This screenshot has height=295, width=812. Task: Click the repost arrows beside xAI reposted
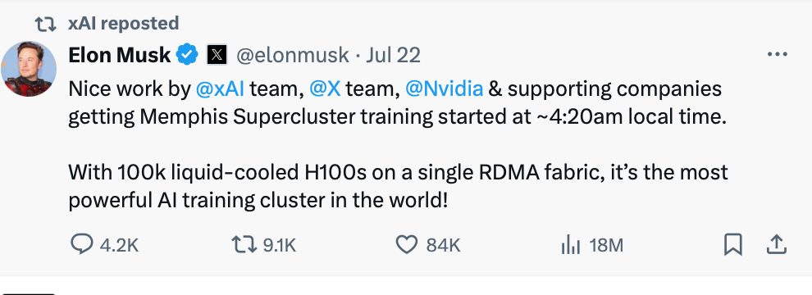[x=45, y=24]
